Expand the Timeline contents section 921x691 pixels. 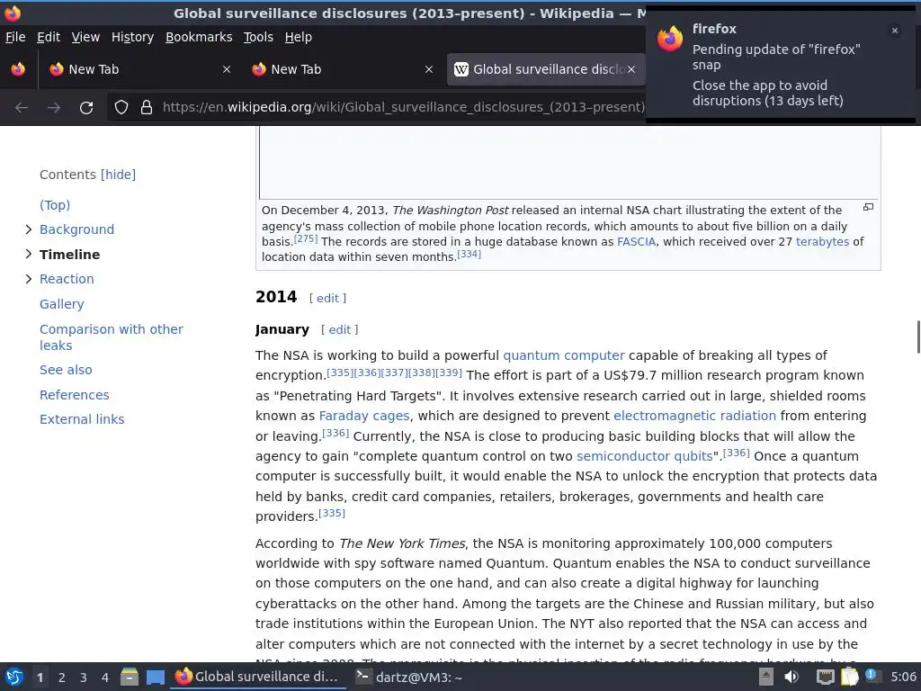(x=28, y=255)
